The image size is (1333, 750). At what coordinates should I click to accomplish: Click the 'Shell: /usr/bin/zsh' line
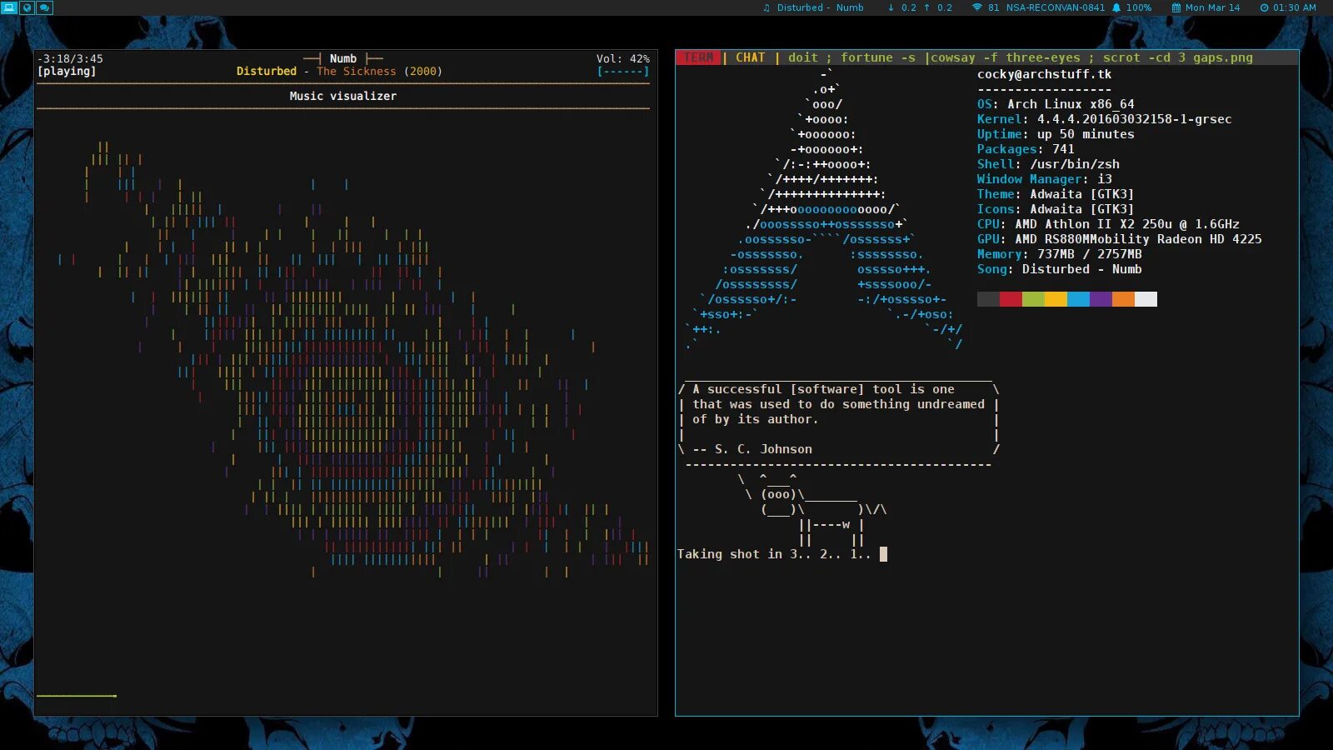[x=1048, y=164]
